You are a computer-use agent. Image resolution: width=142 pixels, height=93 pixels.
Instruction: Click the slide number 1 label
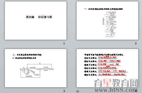[64, 43]
